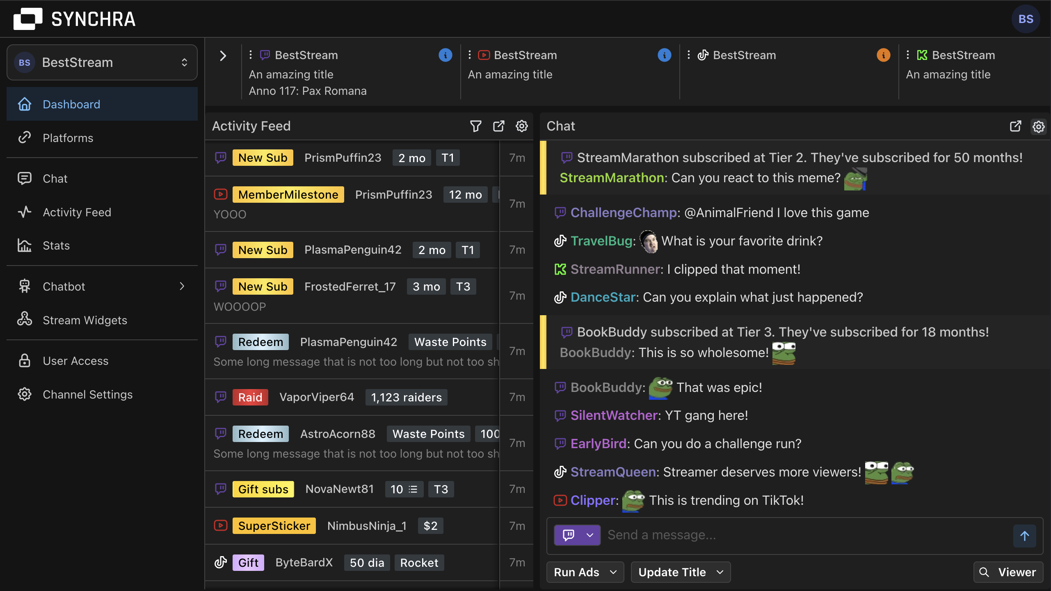The height and width of the screenshot is (591, 1051).
Task: Open the Twitch BestStream card options menu
Action: point(251,55)
